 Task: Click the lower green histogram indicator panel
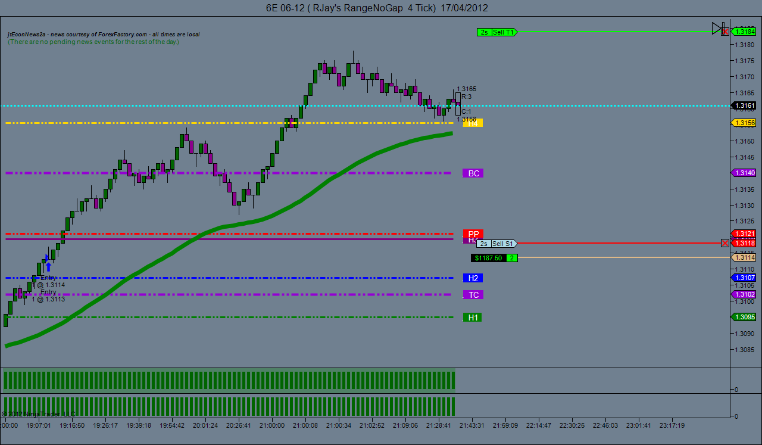[x=229, y=406]
